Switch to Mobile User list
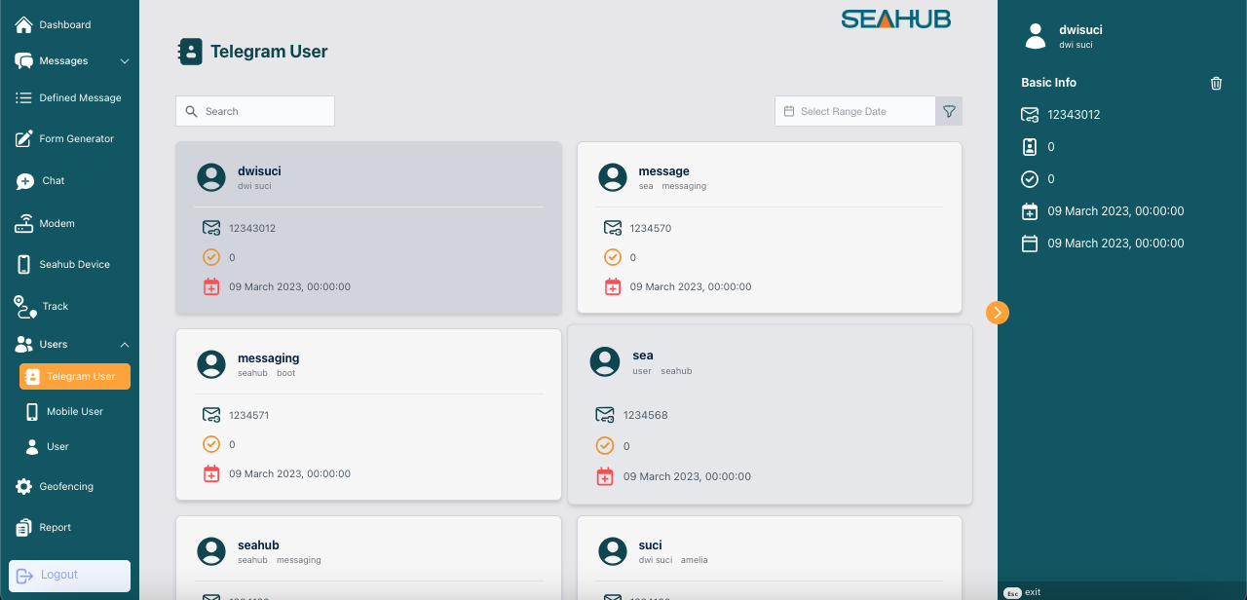Screen dimensions: 1247x600 click(74, 412)
